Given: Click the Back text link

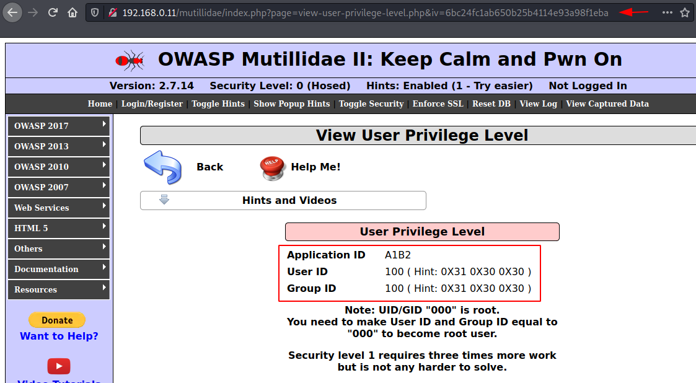Looking at the screenshot, I should [x=210, y=167].
